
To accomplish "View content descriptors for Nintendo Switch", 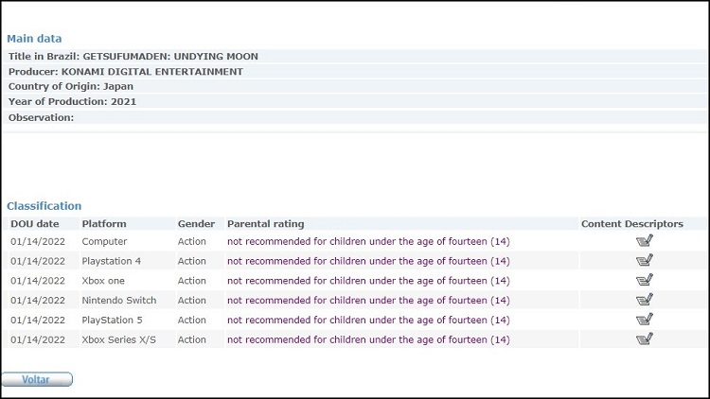I will click(x=645, y=301).
